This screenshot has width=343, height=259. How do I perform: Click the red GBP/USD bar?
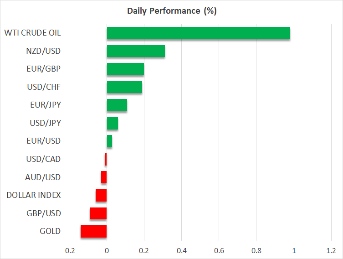pos(98,213)
